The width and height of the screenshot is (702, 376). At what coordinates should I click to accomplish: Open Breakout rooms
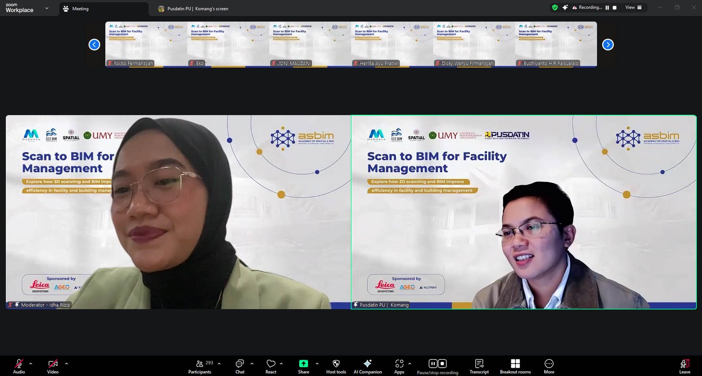515,366
